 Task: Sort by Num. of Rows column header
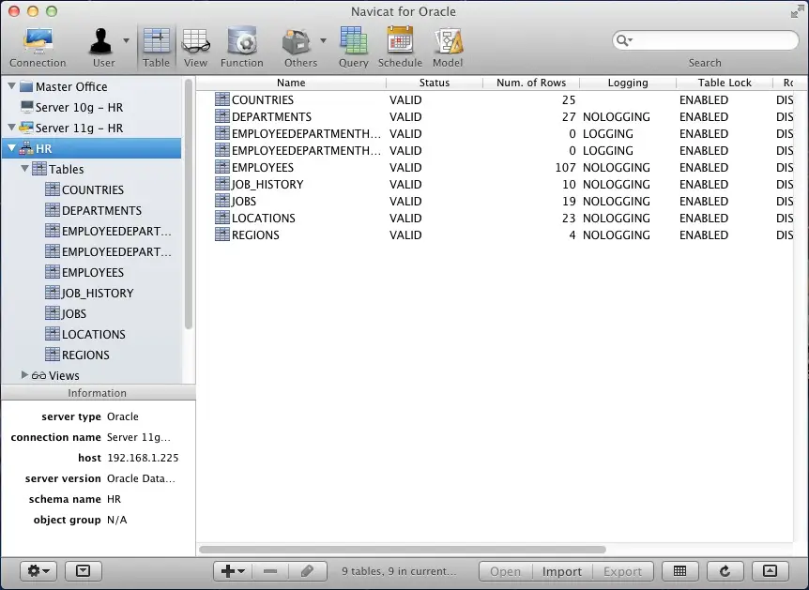point(531,83)
